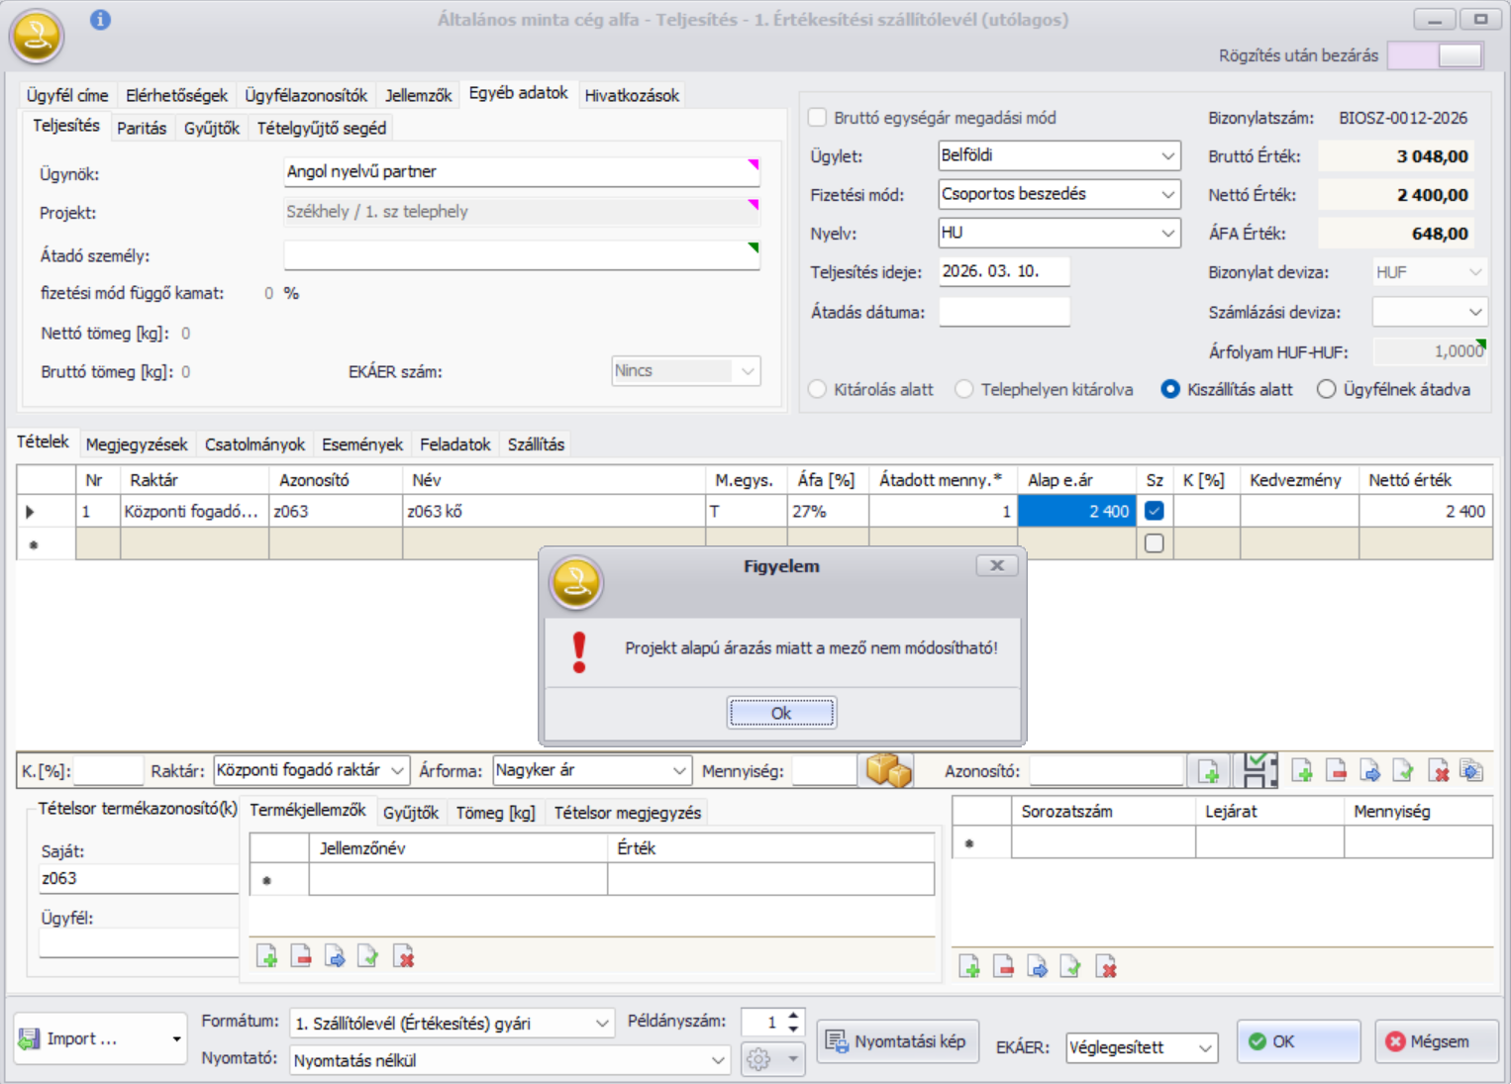Toggle the Rögzítés után bezárás switch
Screen dimensions: 1511x1084
(x=1435, y=55)
